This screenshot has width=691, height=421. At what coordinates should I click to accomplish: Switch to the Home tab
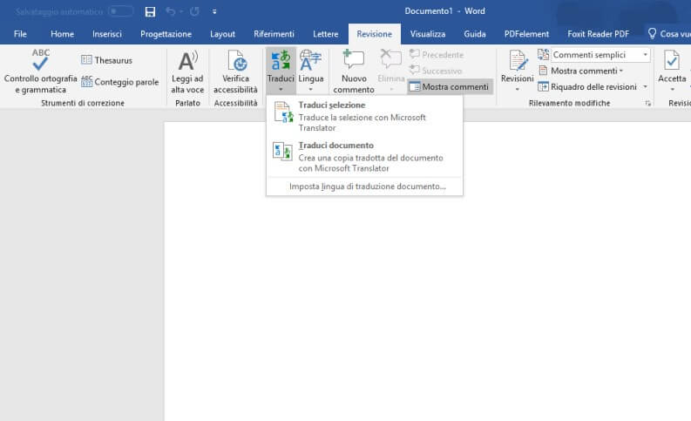62,34
